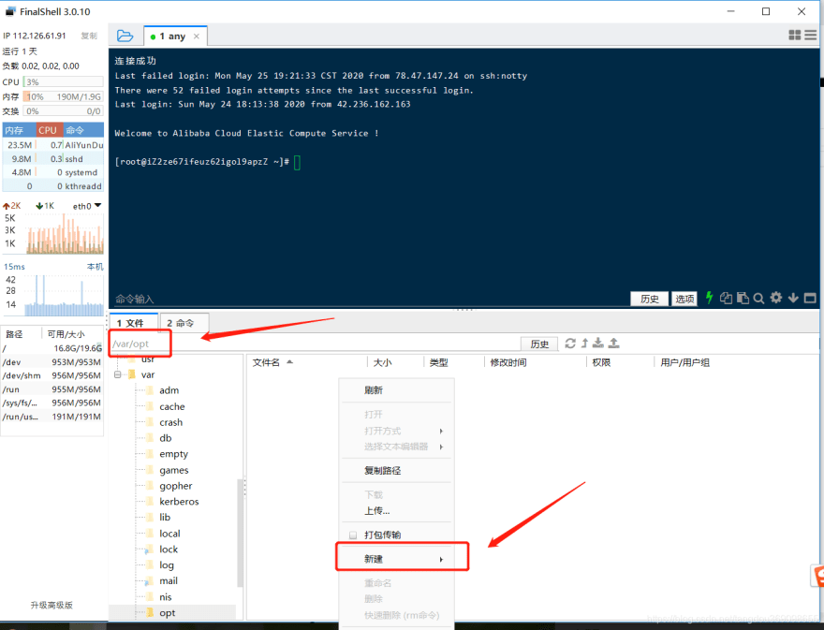Viewport: 824px width, 630px height.
Task: Refresh the file list icon
Action: pyautogui.click(x=570, y=344)
